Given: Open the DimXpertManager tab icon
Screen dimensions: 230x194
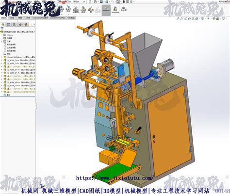Looking at the screenshot, I should pos(20,25).
